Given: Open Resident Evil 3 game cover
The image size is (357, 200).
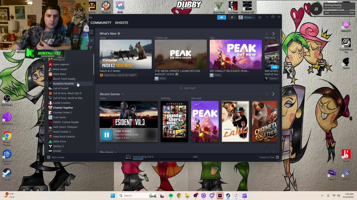Looking at the screenshot, I should 129,114.
